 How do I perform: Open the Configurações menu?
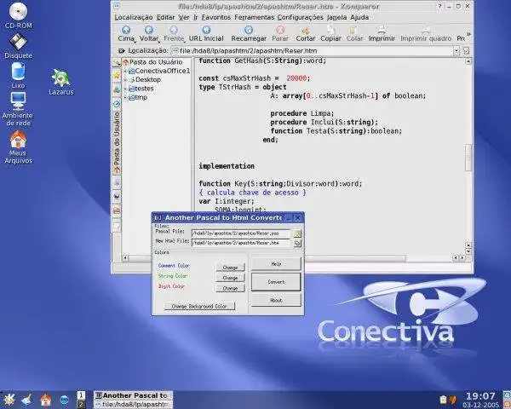click(x=301, y=17)
